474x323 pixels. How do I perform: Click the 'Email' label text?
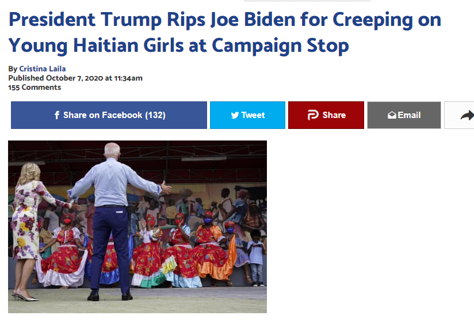pyautogui.click(x=409, y=115)
